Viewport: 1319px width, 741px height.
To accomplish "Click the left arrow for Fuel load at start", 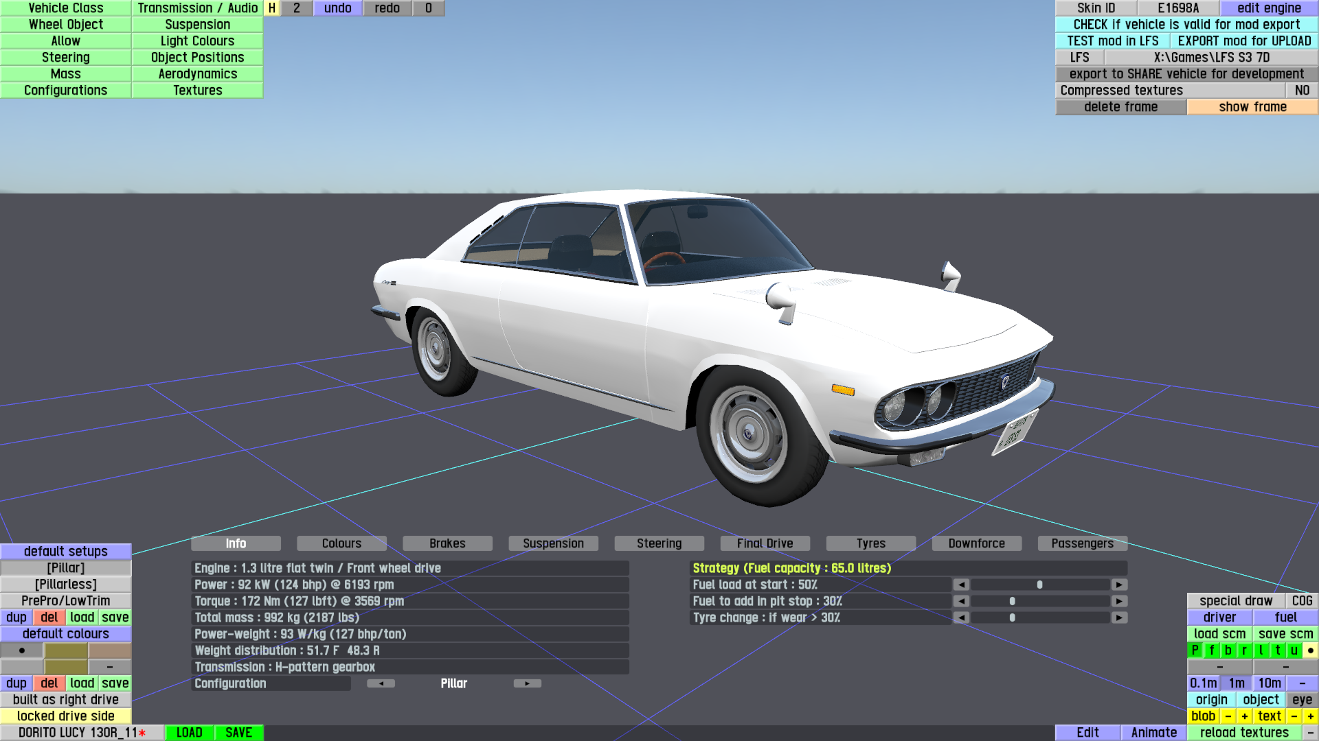I will 961,585.
